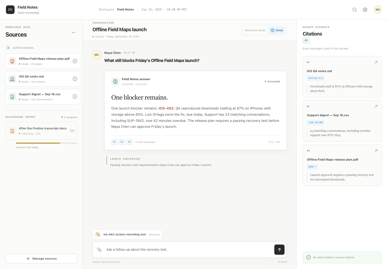Open the Sources more options menu

pos(74,33)
